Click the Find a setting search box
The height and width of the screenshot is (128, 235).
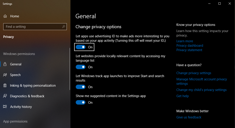point(35,27)
